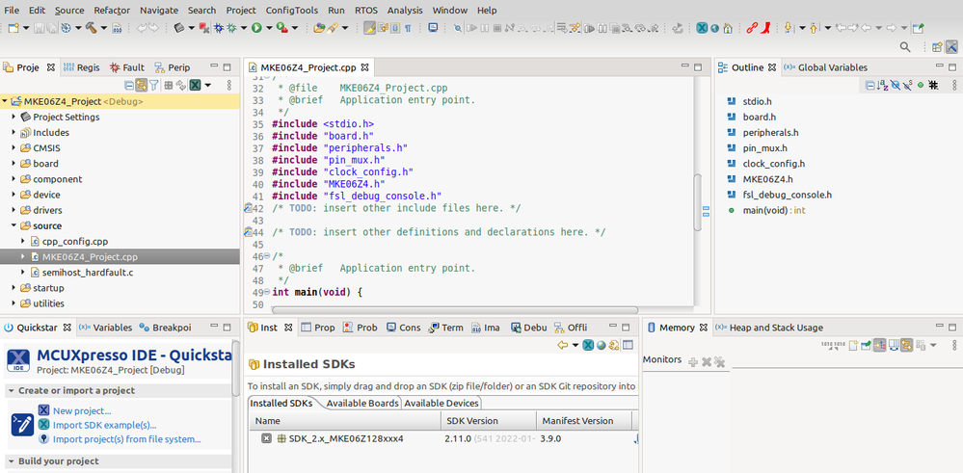963x473 pixels.
Task: Click the Build hammer icon in toolbar
Action: 91,28
